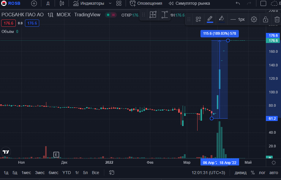The height and width of the screenshot is (180, 281).
Task: Select the 1г date range
Action: (x=77, y=173)
